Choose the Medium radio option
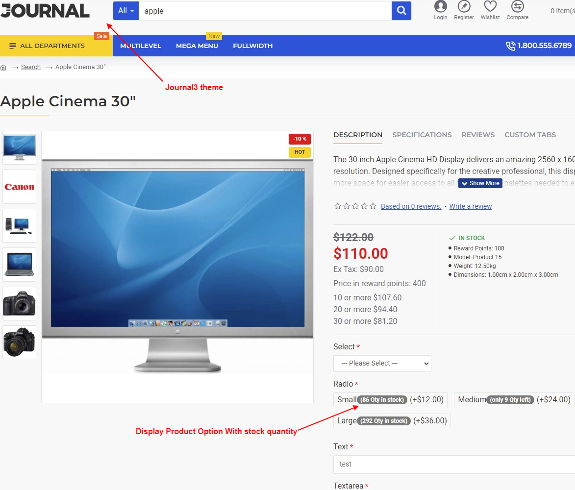Viewport: 575px width, 490px height. tap(514, 399)
